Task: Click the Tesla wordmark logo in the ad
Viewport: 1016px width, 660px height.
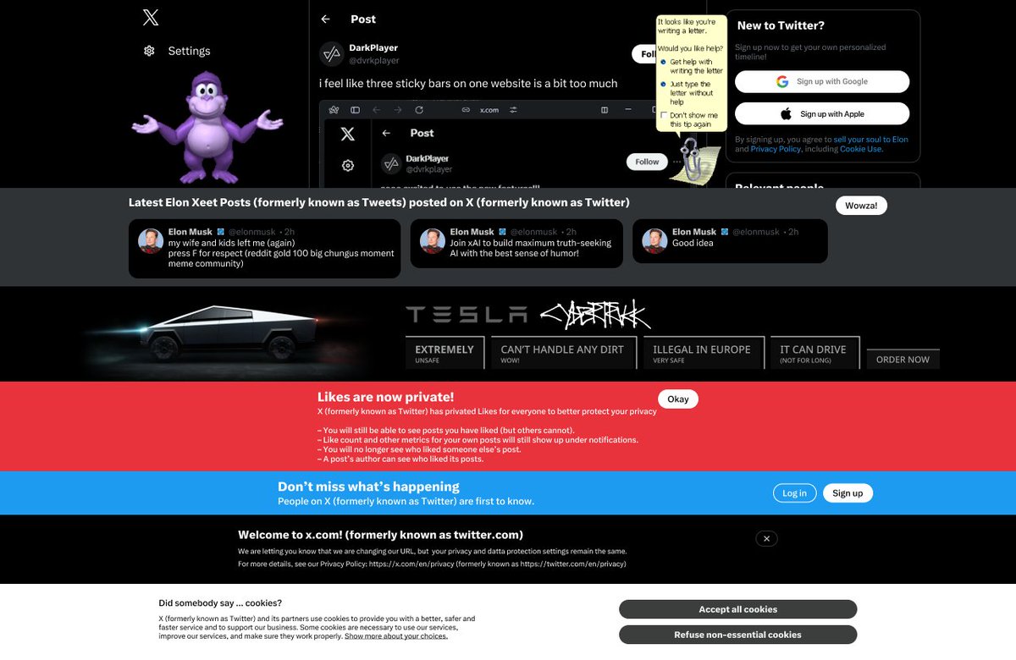Action: 467,316
